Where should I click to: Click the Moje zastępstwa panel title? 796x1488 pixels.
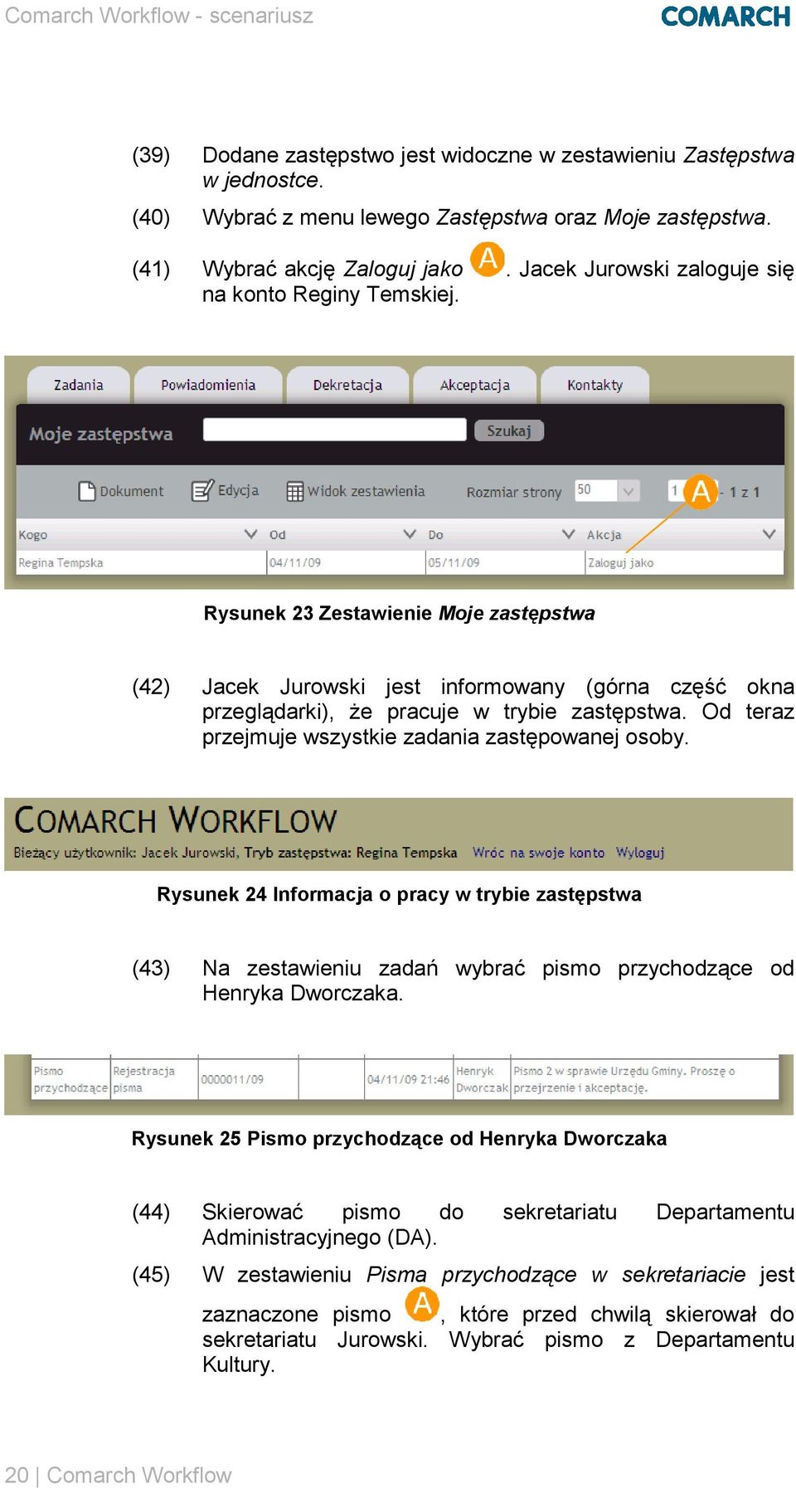point(101,434)
